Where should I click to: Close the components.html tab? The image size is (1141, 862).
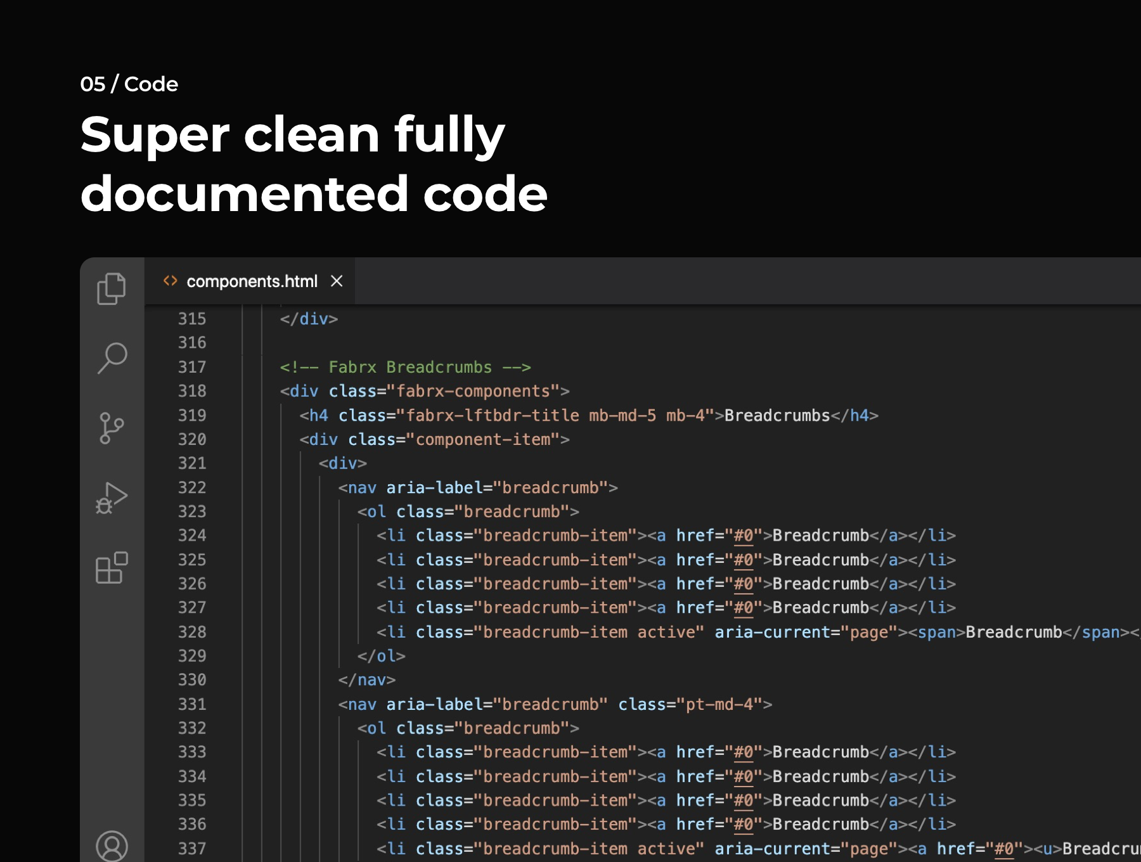click(337, 281)
